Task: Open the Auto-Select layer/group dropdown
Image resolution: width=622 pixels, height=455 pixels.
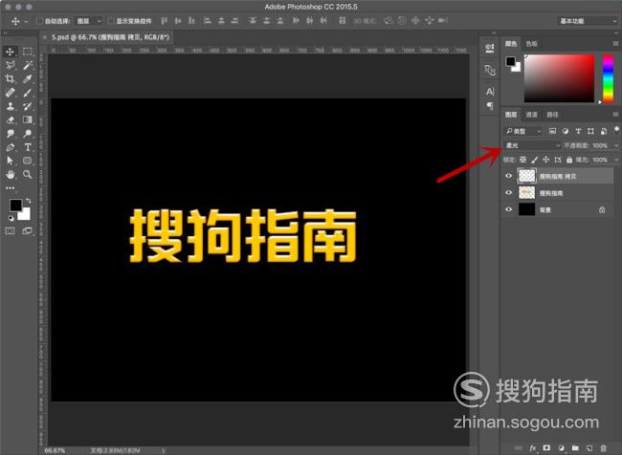Action: pyautogui.click(x=89, y=21)
